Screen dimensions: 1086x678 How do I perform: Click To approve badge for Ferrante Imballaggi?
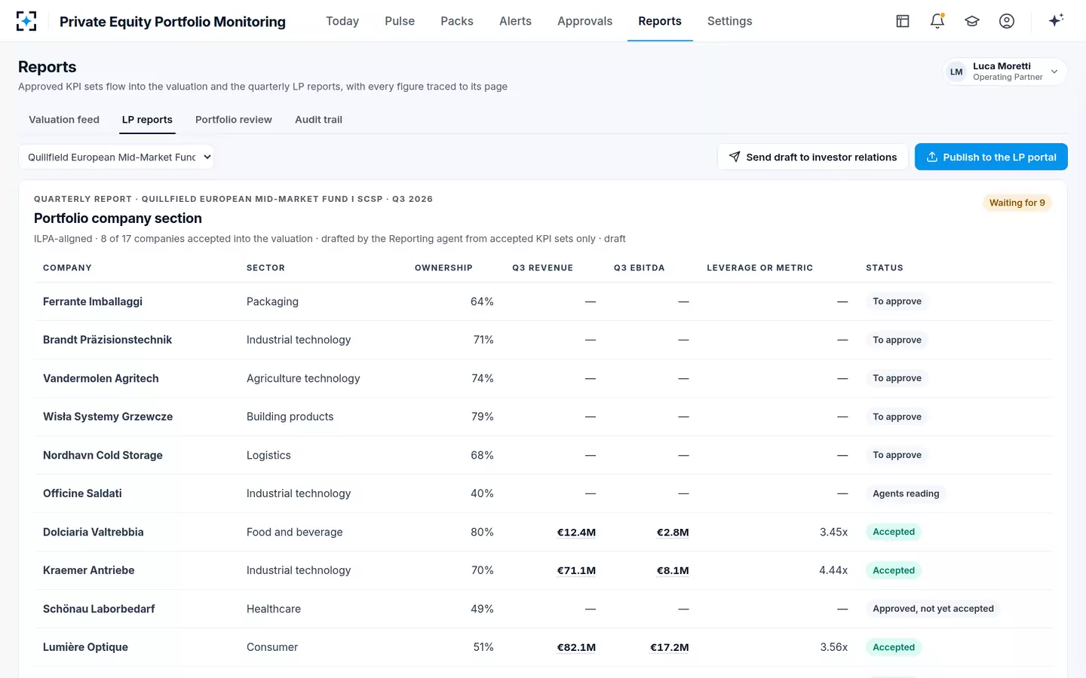coord(897,301)
